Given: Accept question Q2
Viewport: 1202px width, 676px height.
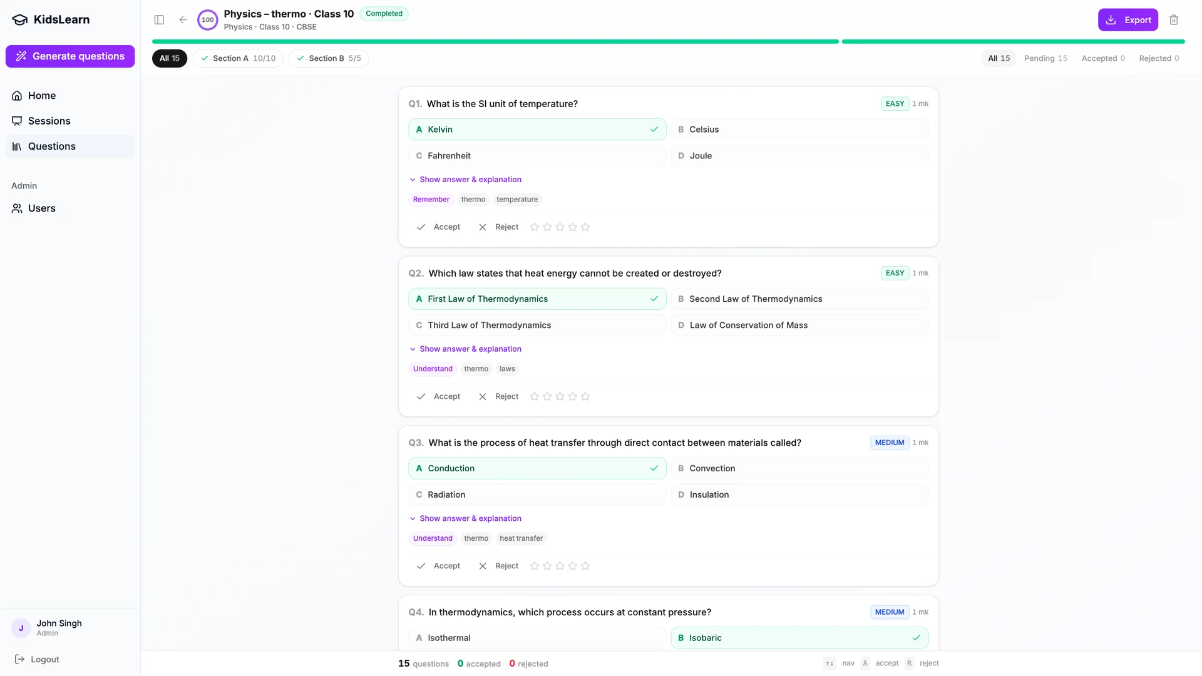Looking at the screenshot, I should click(438, 397).
